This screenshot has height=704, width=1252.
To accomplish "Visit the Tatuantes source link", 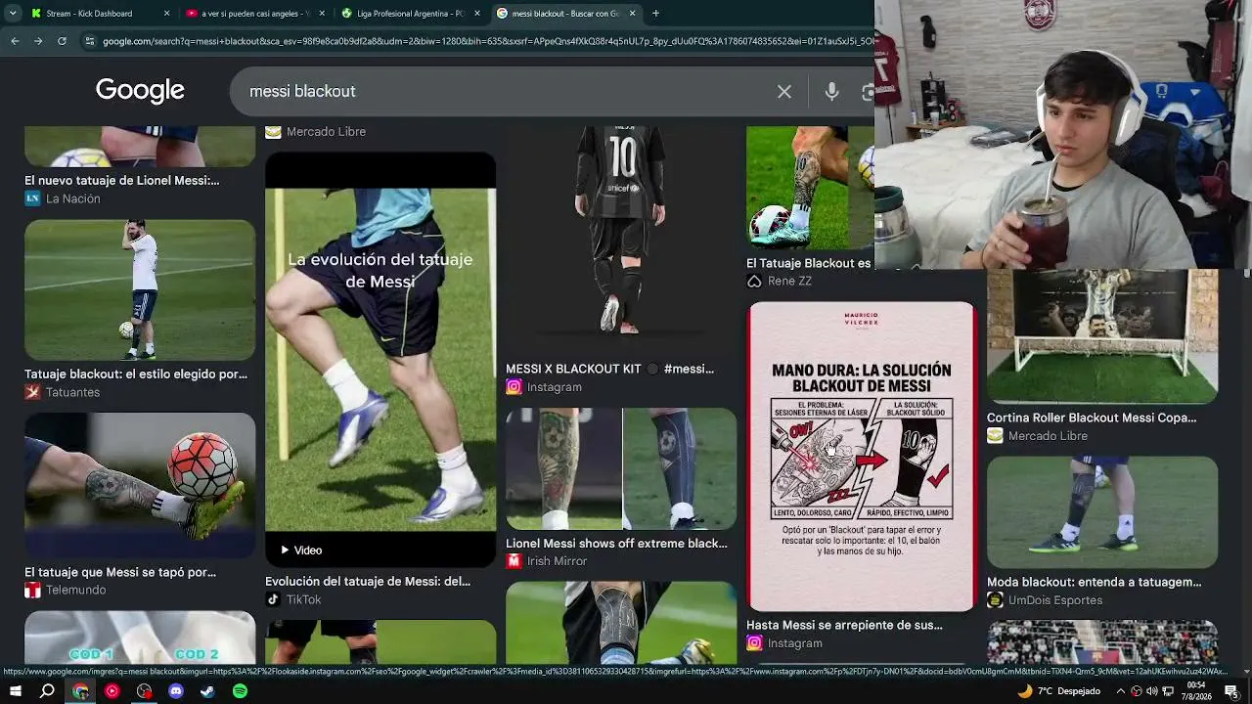I will coord(63,392).
